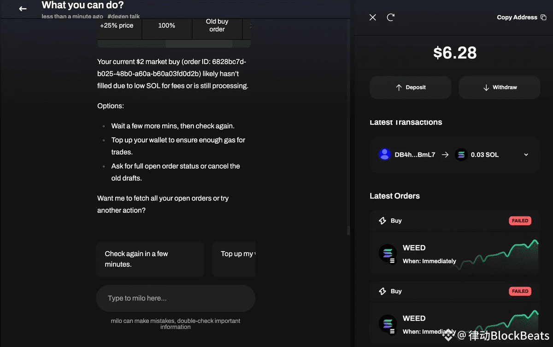Click the second WEED token icon
Viewport: 553px width, 347px height.
pyautogui.click(x=388, y=324)
